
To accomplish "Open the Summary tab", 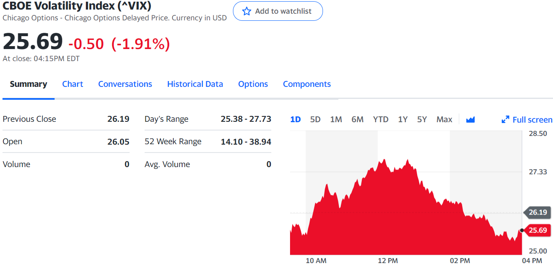I will (x=28, y=84).
